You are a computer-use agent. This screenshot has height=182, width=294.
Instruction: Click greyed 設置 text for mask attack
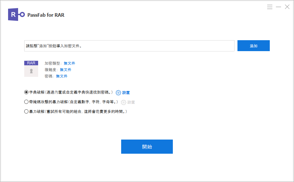pos(131,102)
